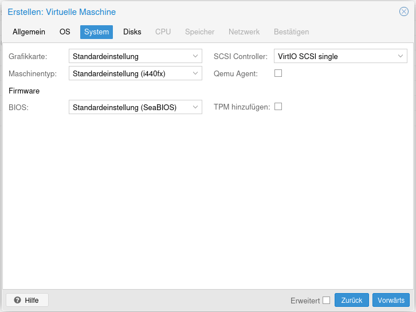Enable the Qemu Agent checkbox
416x312 pixels.
[x=278, y=73]
